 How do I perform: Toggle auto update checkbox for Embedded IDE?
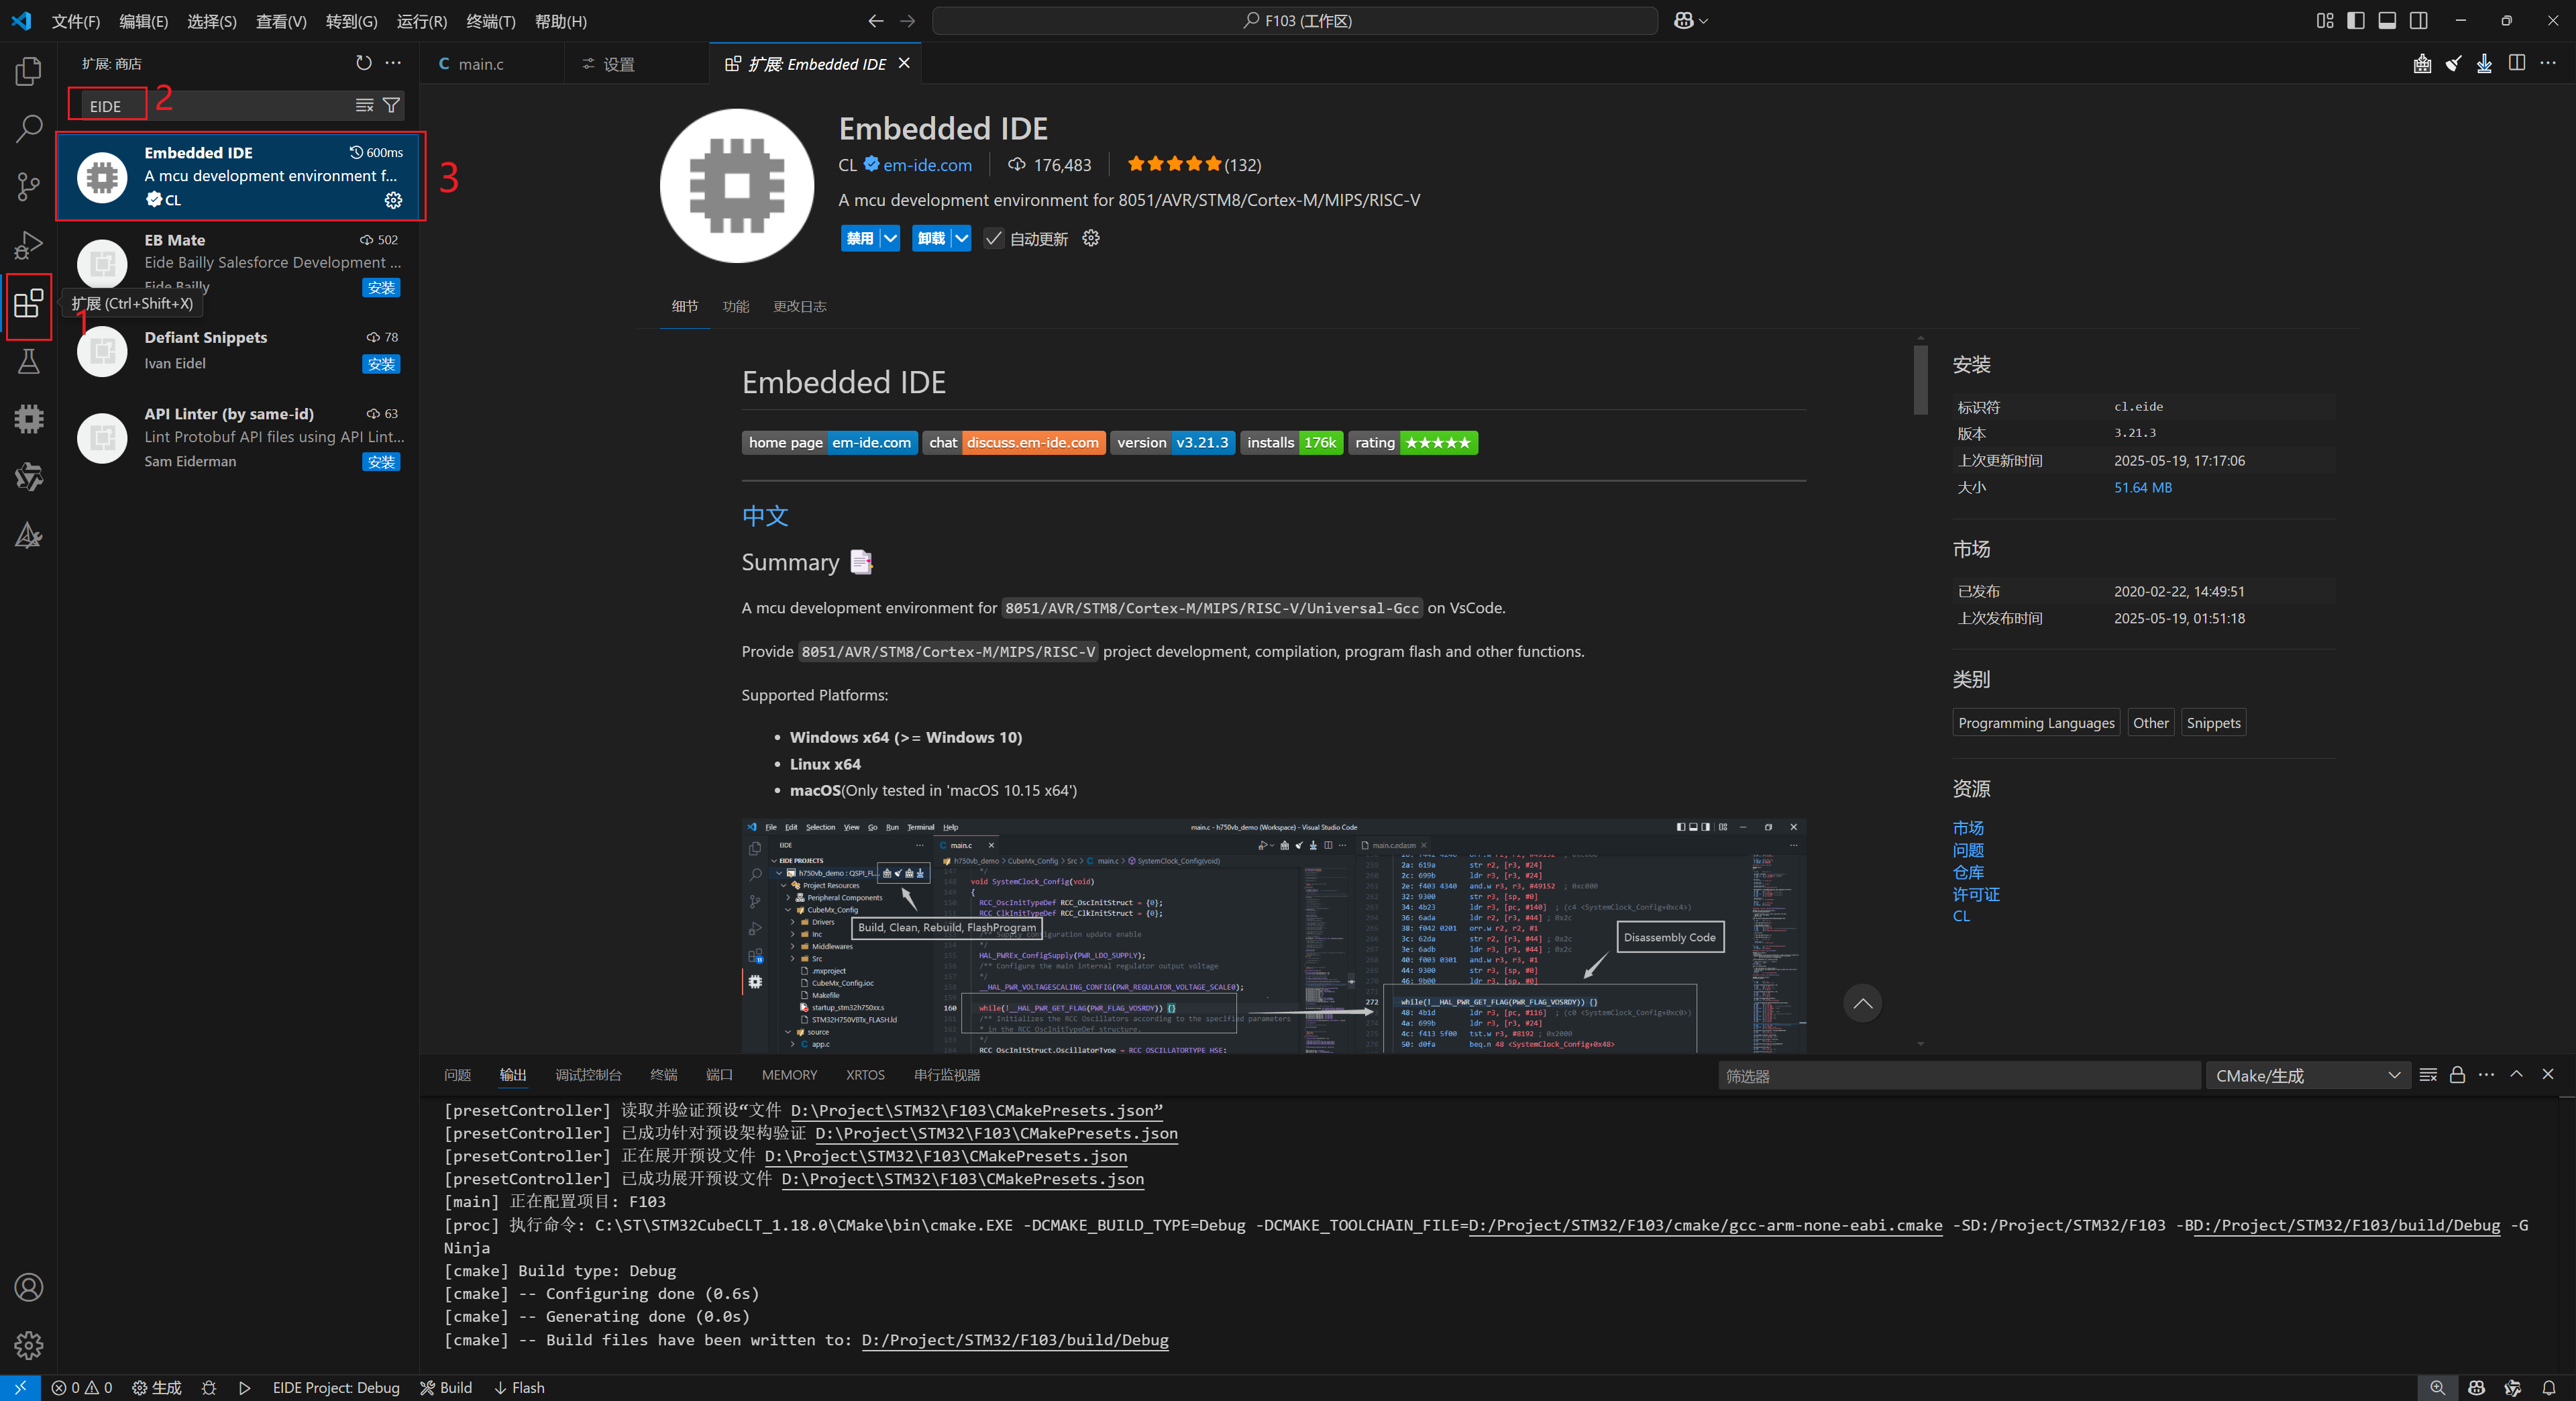coord(993,238)
